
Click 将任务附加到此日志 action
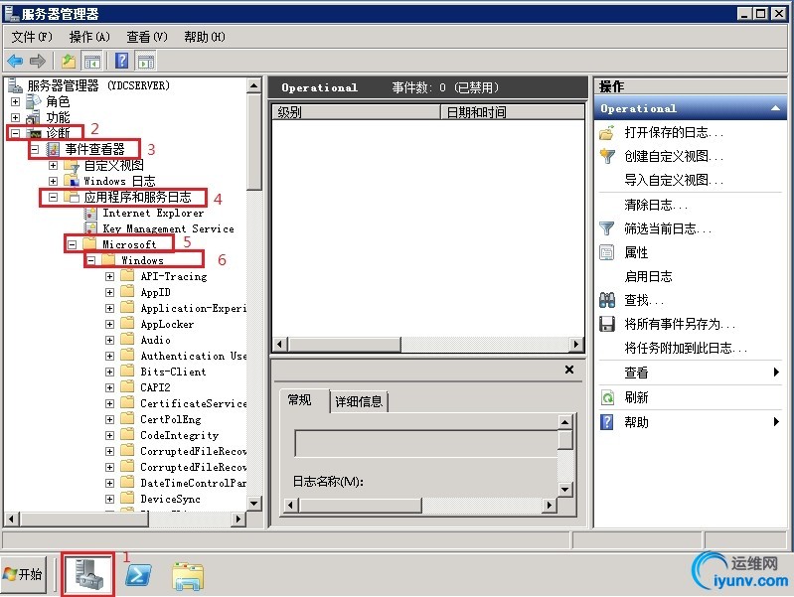tap(686, 349)
